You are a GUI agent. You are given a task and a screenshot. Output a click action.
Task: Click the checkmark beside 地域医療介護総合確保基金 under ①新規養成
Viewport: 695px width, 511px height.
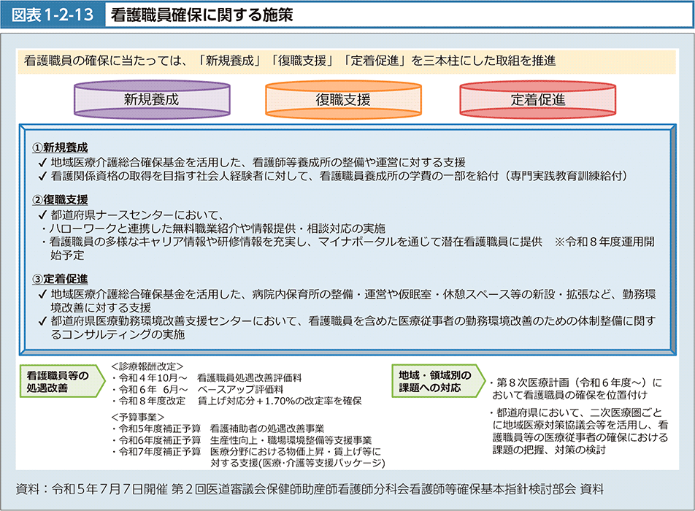pos(42,163)
